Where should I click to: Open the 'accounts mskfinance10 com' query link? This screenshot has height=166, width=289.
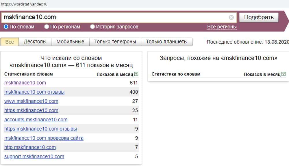[x=36, y=120]
